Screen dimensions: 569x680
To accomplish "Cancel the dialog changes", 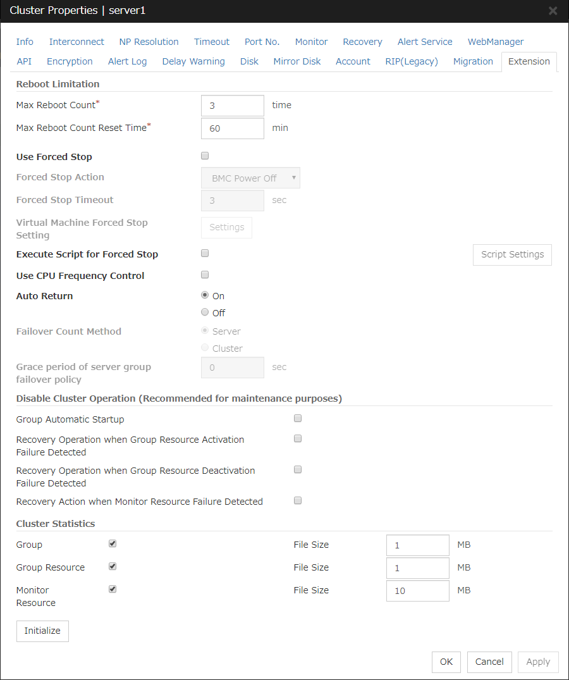I will point(489,662).
